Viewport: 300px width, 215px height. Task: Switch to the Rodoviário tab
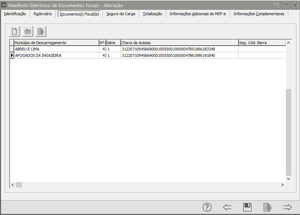click(x=43, y=14)
